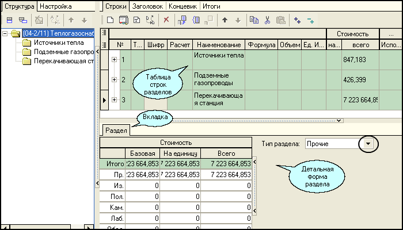Click the cell with value 7 223 664,85
The height and width of the screenshot is (230, 403).
click(360, 100)
